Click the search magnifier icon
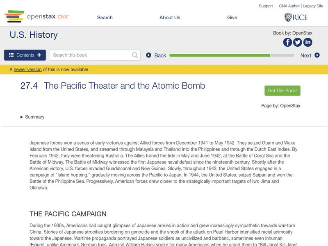328x246 pixels. tap(135, 55)
